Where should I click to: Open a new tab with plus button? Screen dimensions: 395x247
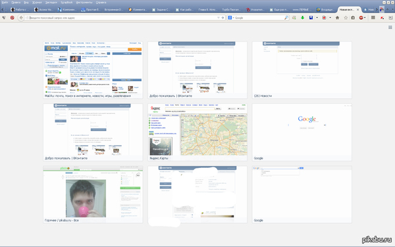(388, 9)
